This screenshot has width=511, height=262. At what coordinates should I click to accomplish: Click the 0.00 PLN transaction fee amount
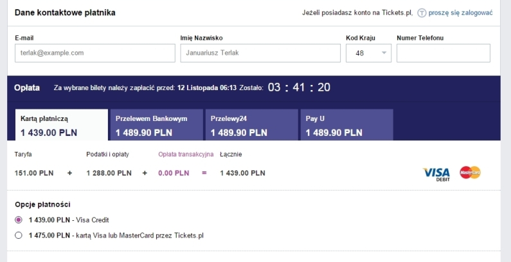(x=174, y=173)
